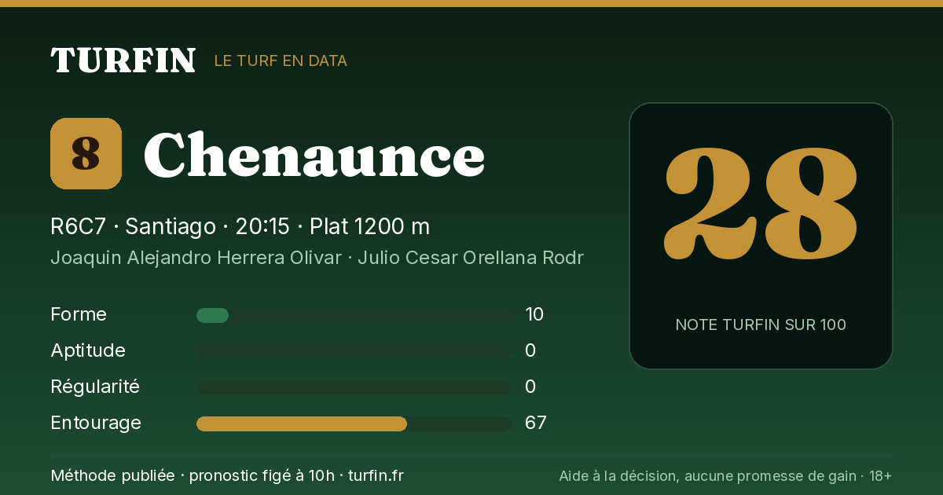Image resolution: width=943 pixels, height=495 pixels.
Task: Click the horse name Chenaunce
Action: coord(314,155)
